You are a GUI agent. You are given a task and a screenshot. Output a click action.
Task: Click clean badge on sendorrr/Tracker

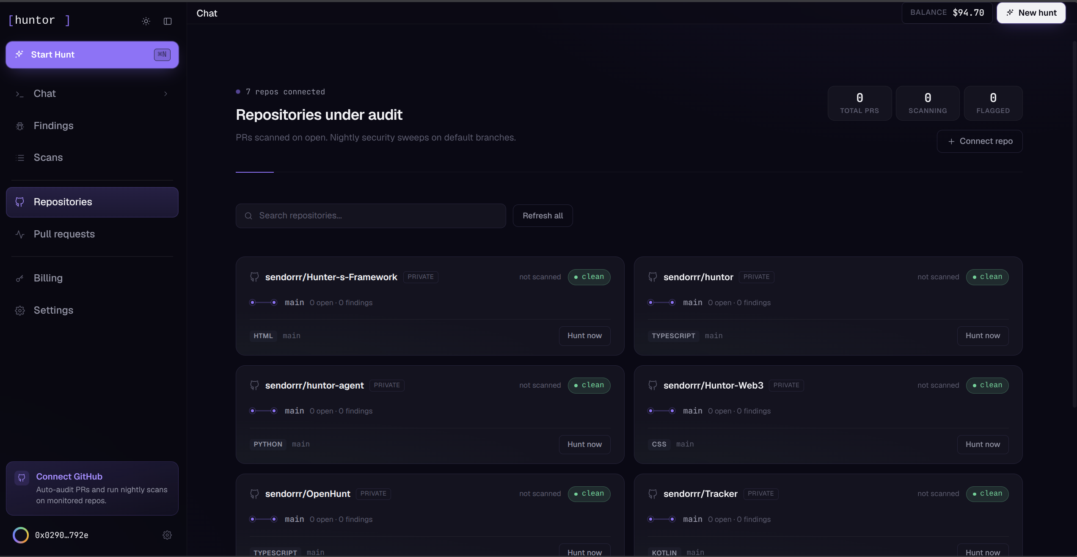987,494
